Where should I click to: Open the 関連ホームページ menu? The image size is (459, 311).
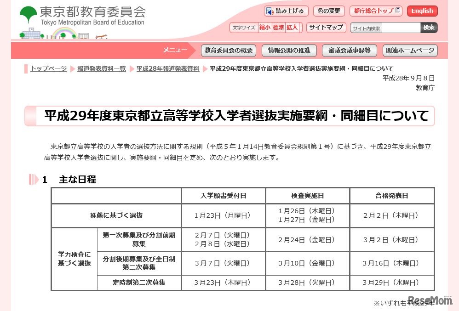[410, 51]
